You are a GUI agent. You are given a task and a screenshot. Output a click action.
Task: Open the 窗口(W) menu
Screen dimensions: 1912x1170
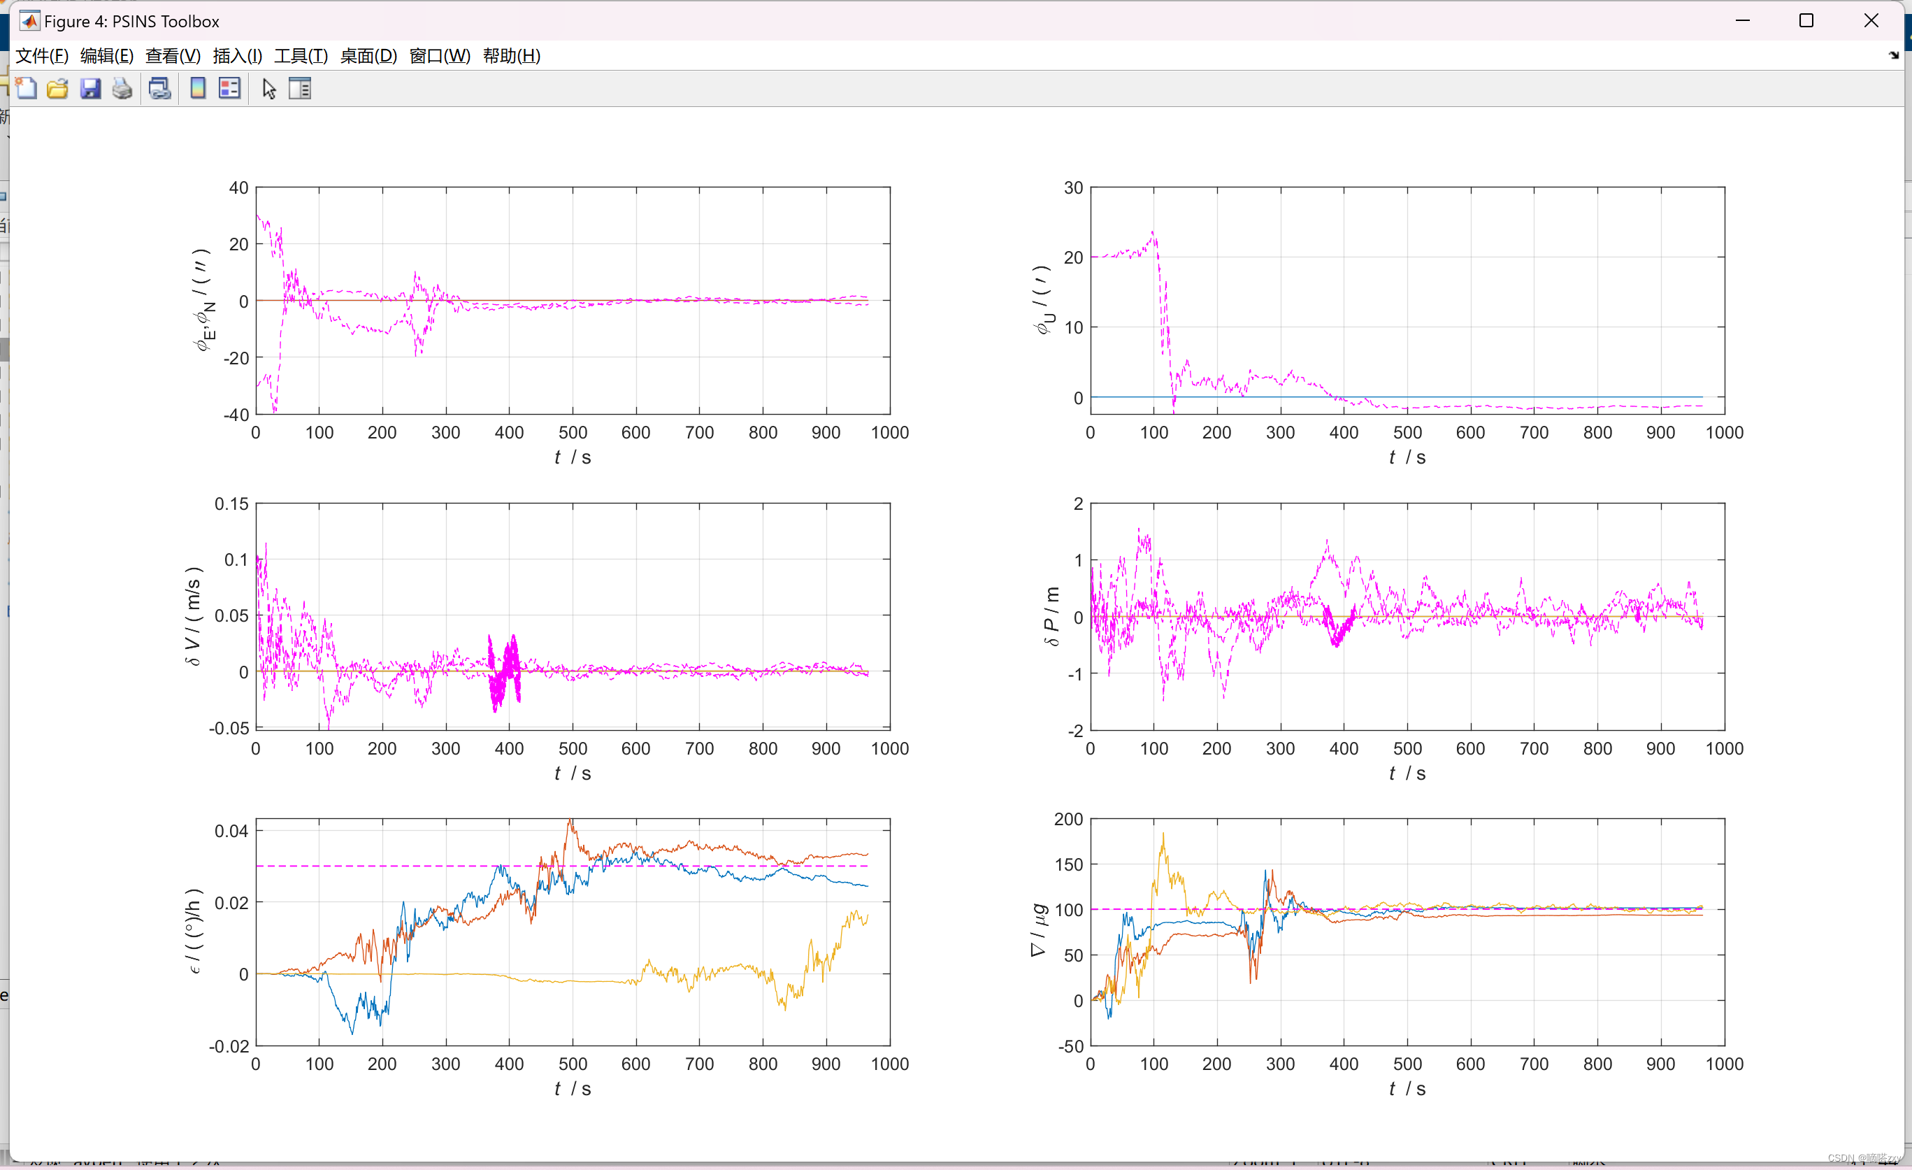[439, 56]
